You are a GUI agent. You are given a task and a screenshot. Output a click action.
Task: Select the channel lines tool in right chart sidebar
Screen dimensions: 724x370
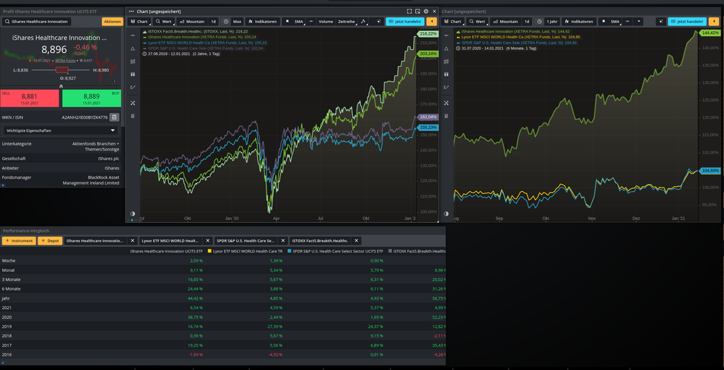tap(446, 62)
